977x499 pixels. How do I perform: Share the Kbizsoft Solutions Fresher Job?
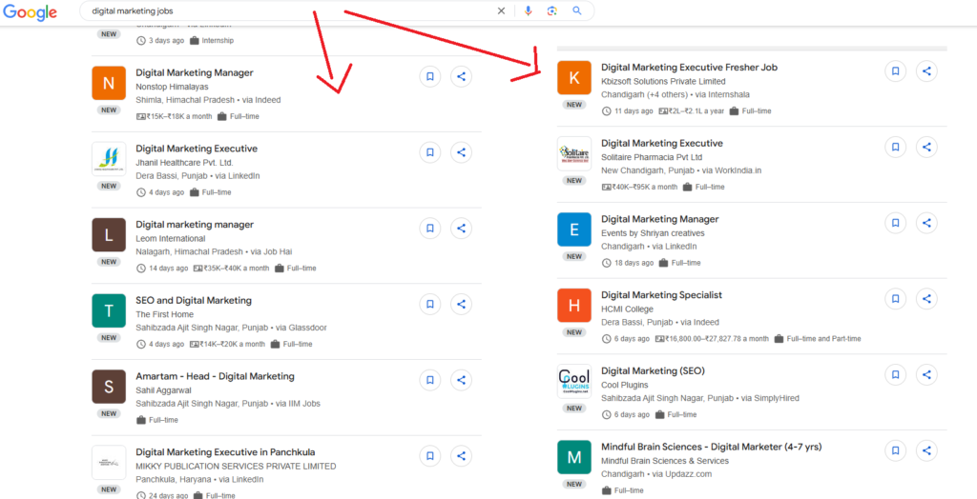coord(926,70)
